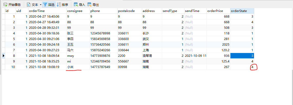Viewport: 293px width, 105px height.
Task: Select the orderTime column header
Action: tap(47, 11)
